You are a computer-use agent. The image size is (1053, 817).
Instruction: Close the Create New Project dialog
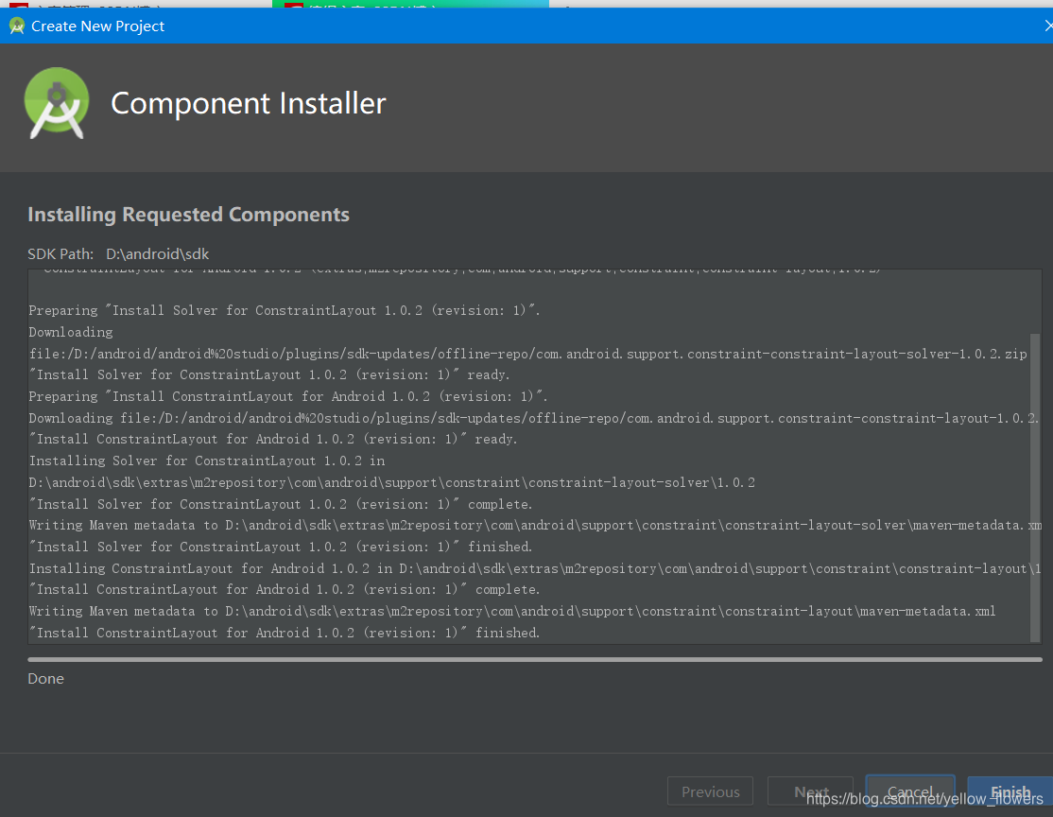(1047, 26)
